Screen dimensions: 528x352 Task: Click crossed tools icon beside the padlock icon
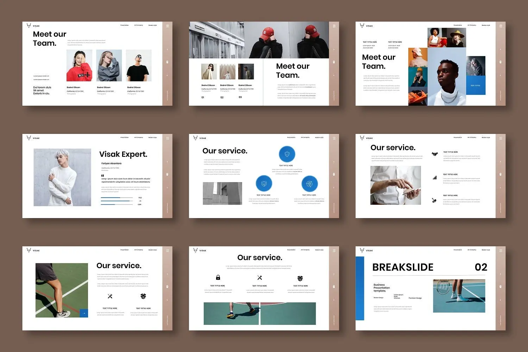coord(260,278)
